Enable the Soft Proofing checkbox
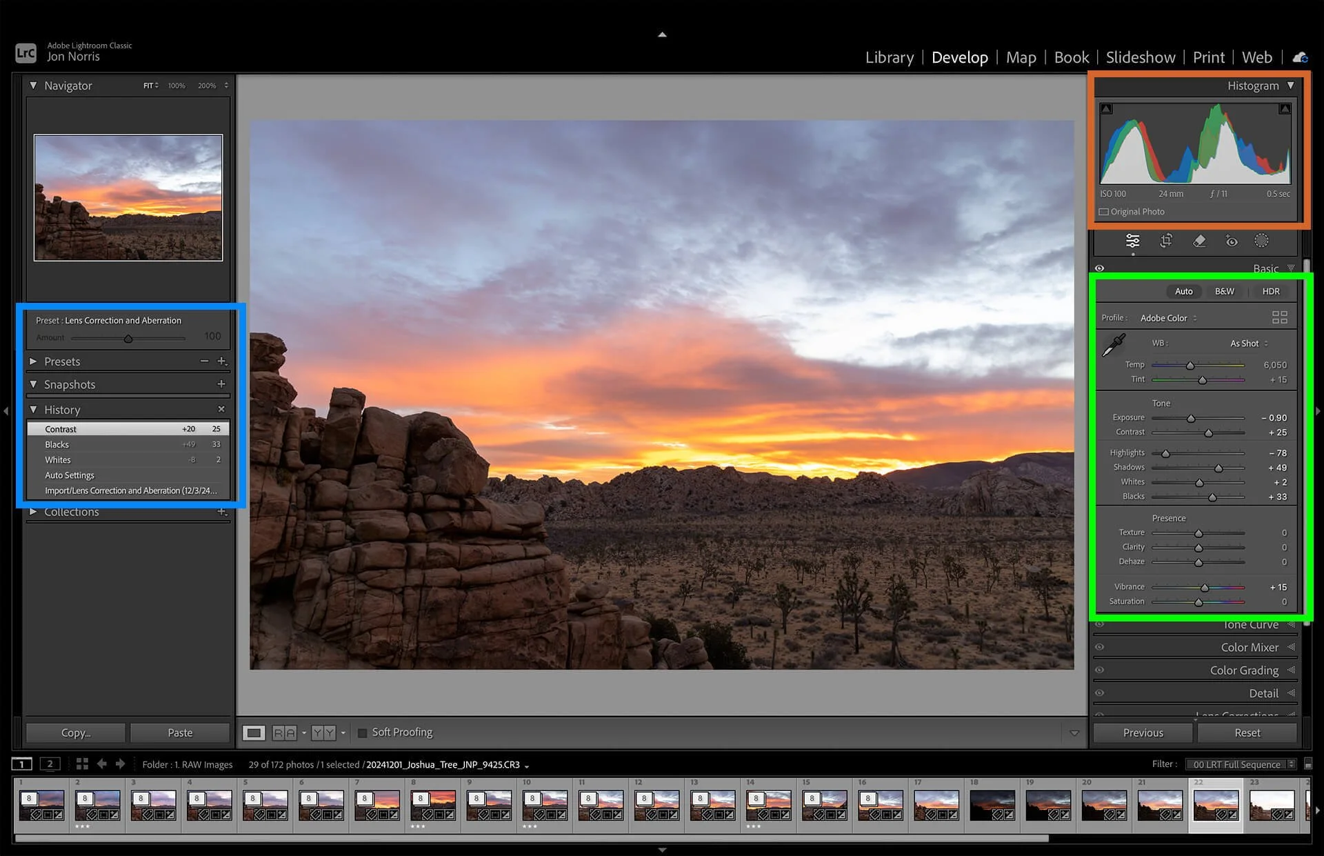 tap(363, 733)
